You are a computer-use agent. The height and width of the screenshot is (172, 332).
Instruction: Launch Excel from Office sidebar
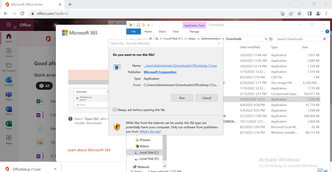(9, 125)
